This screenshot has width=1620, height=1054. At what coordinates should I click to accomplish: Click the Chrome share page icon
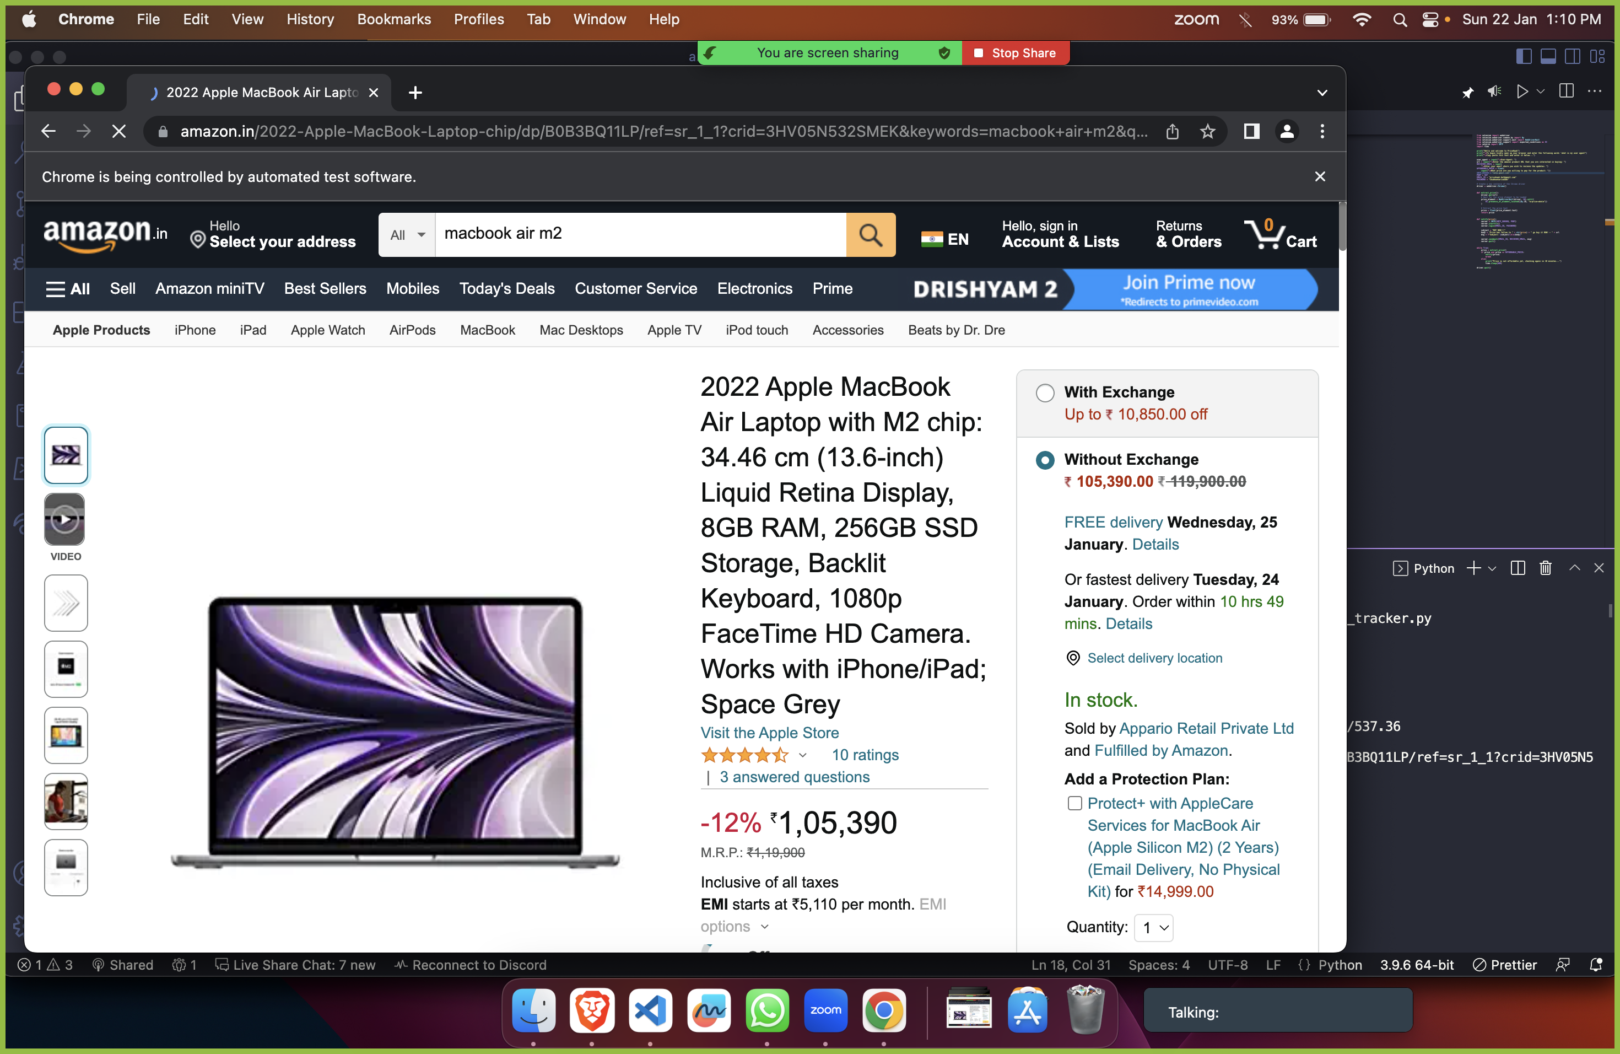[1172, 131]
